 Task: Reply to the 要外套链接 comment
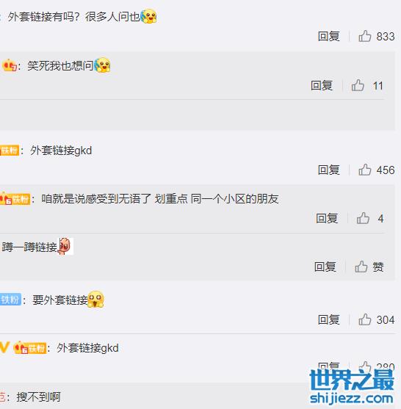[328, 319]
